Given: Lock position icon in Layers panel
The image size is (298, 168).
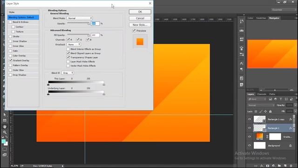Looking at the screenshot, I should pos(265,112).
